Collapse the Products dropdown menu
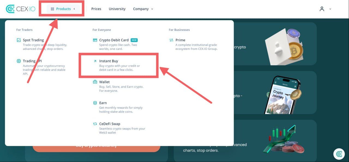Screen dimensions: 349x162 [x=63, y=9]
